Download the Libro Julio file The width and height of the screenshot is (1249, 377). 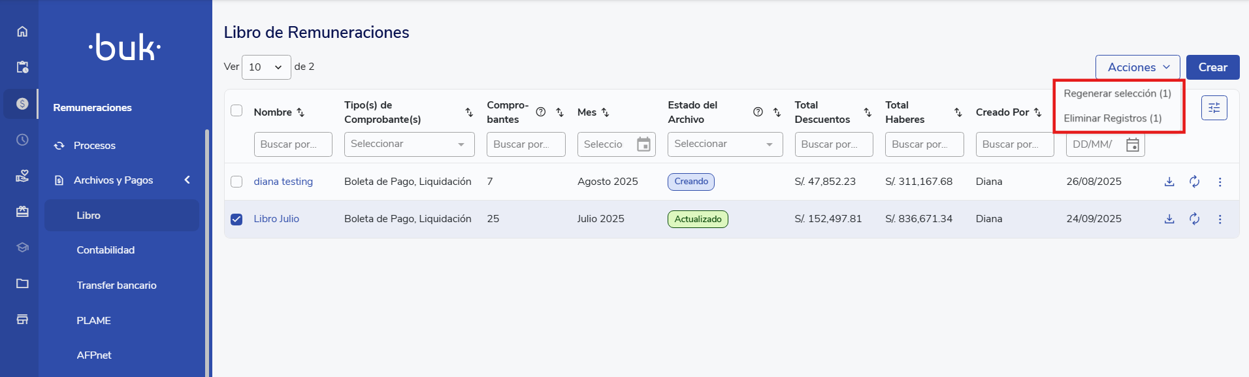(1169, 219)
